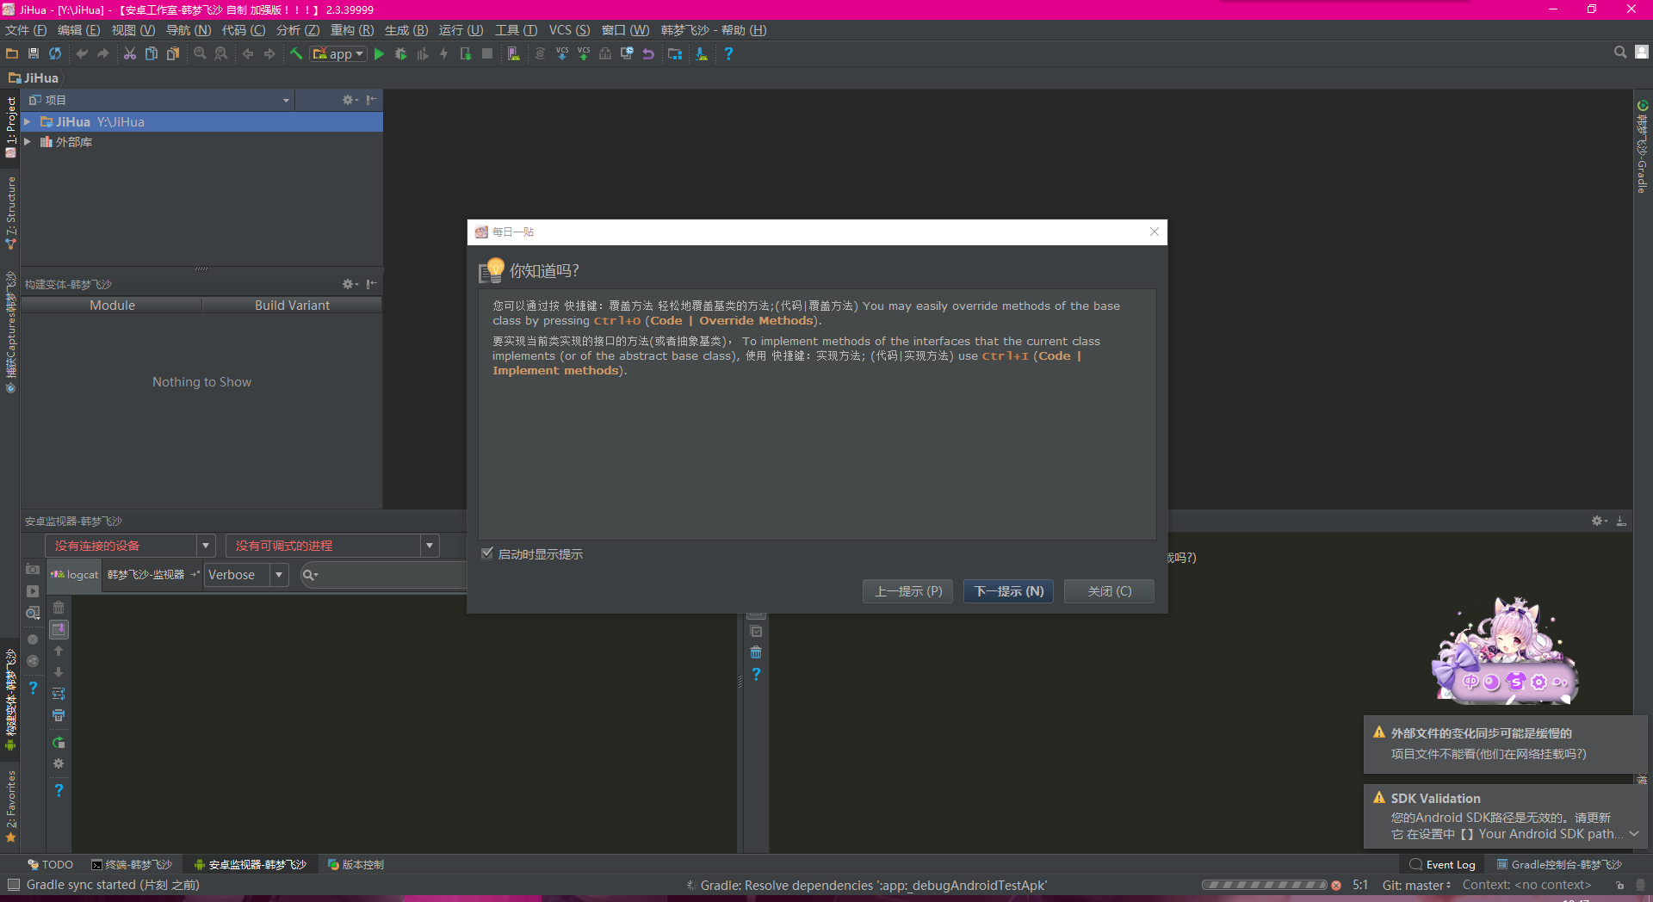Viewport: 1653px width, 902px height.
Task: Click the Revert purple arrow icon
Action: coord(648,53)
